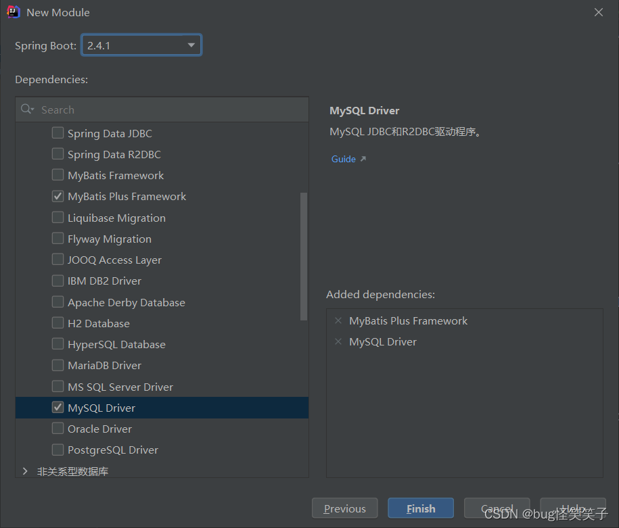Image resolution: width=619 pixels, height=528 pixels.
Task: Check the Apache Derby Database checkbox
Action: (58, 302)
